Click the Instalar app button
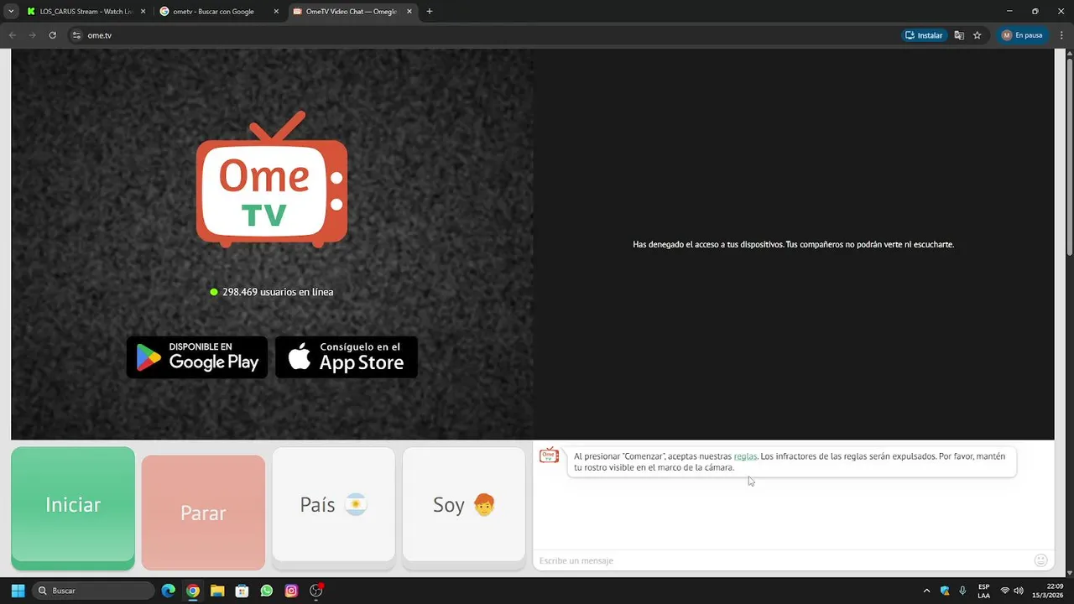Screen dimensions: 1074x604 pyautogui.click(x=924, y=35)
